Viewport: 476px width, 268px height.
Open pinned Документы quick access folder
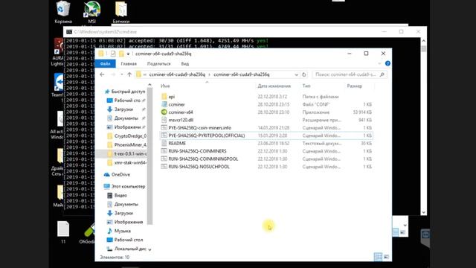point(126,118)
